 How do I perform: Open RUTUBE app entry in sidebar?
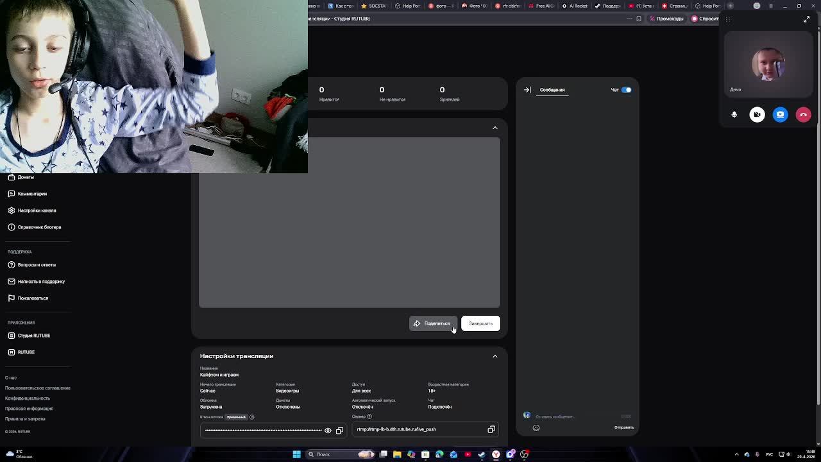(21, 352)
